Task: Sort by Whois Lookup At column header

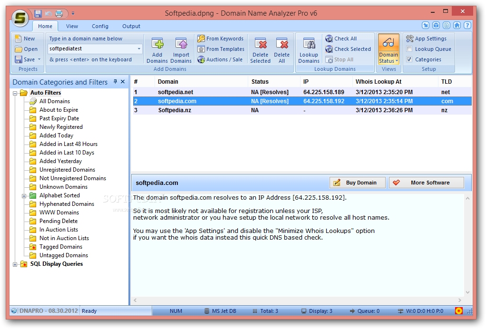Action: tap(395, 81)
